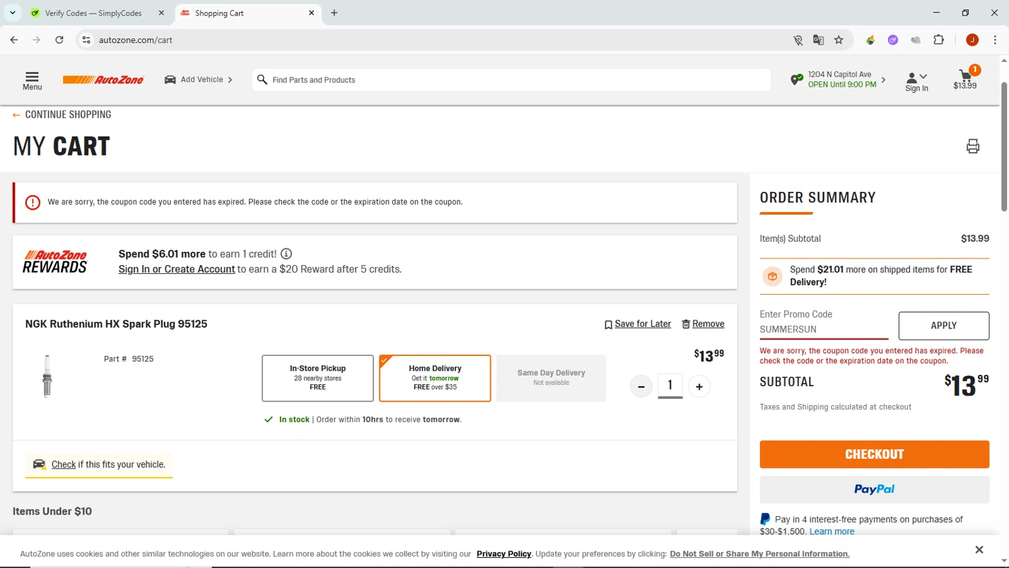Decrease quantity with minus button

pos(641,386)
